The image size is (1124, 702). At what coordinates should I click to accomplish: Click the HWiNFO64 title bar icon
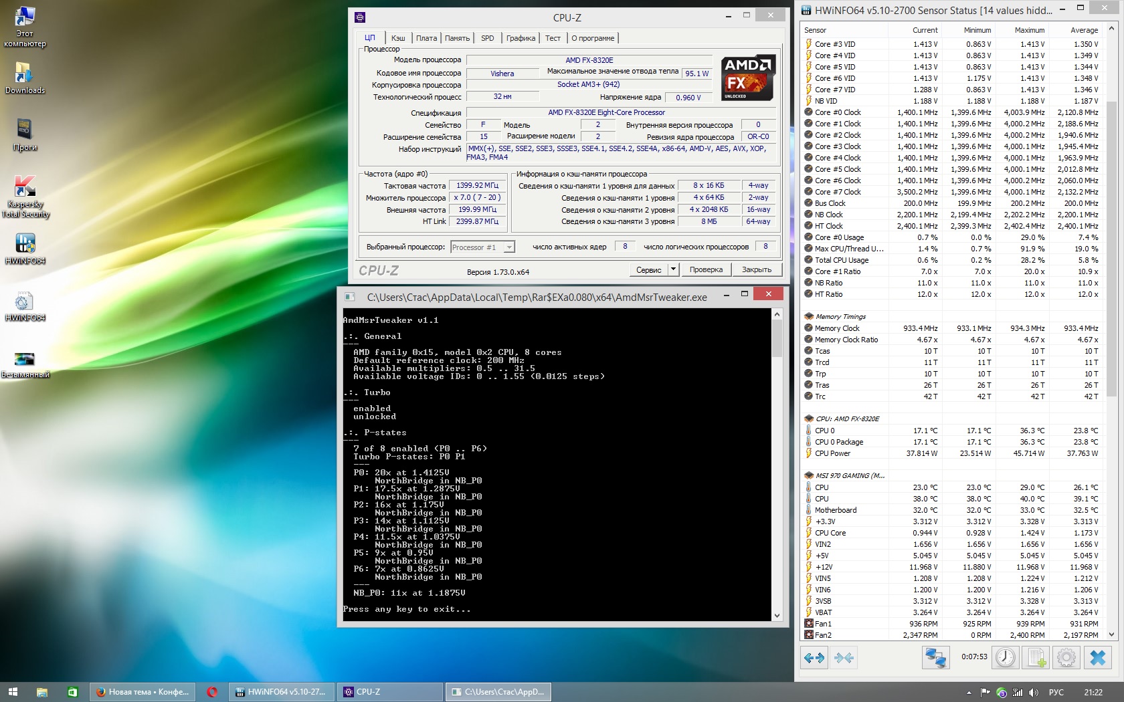(x=807, y=10)
